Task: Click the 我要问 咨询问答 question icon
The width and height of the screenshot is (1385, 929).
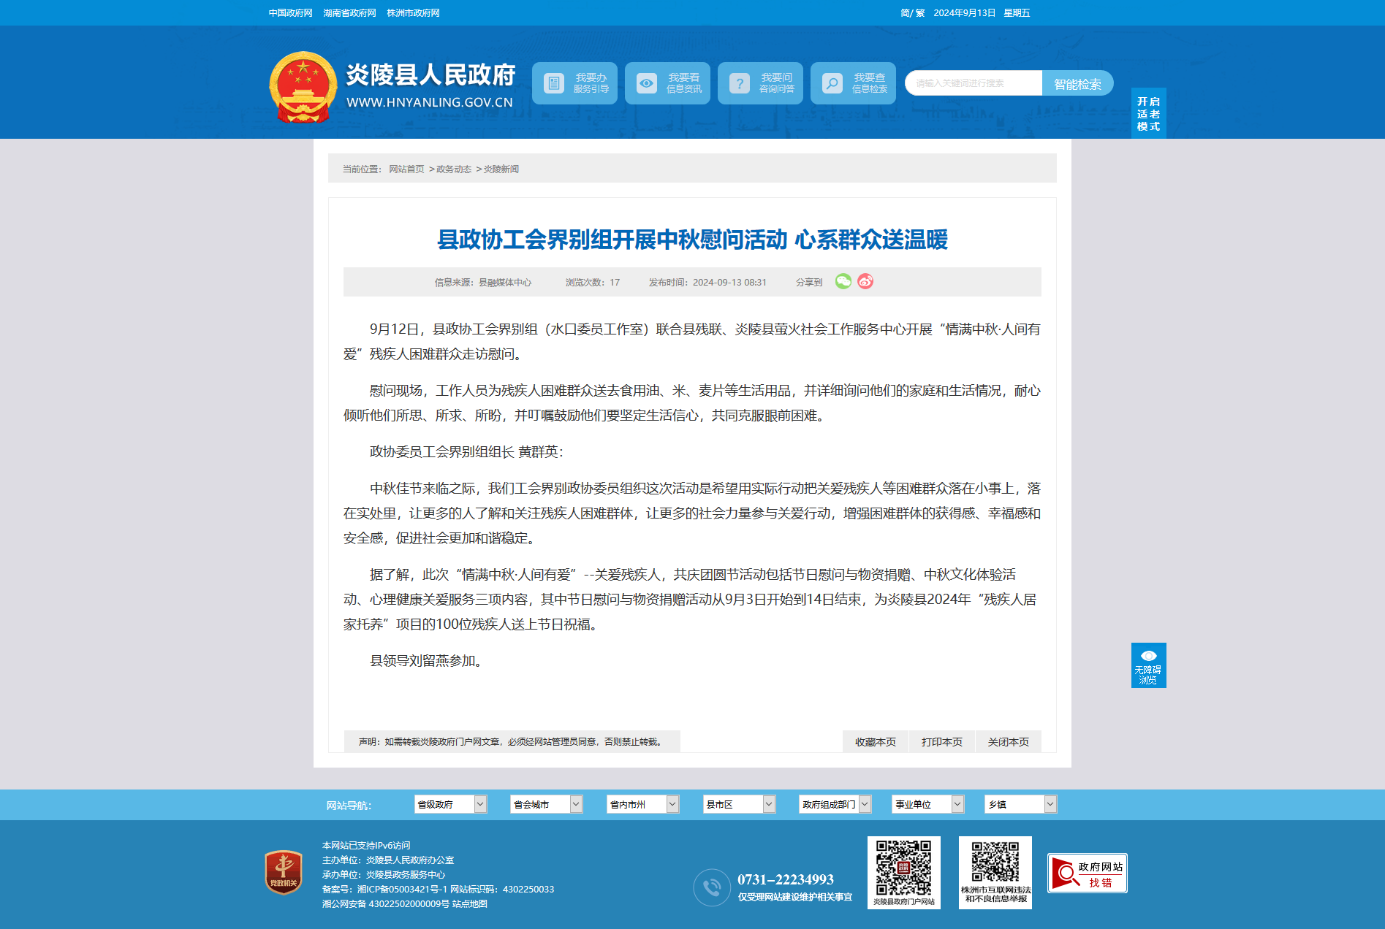Action: (x=740, y=83)
